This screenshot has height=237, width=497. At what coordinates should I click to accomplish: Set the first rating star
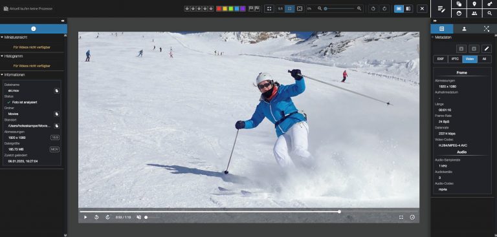point(187,9)
